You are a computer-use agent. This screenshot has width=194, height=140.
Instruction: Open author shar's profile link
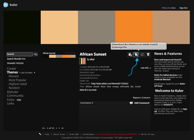click(x=92, y=59)
